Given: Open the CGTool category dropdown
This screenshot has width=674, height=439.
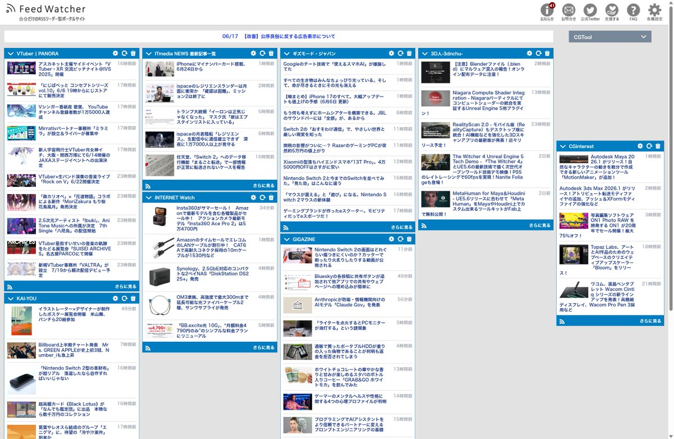Looking at the screenshot, I should click(x=610, y=36).
